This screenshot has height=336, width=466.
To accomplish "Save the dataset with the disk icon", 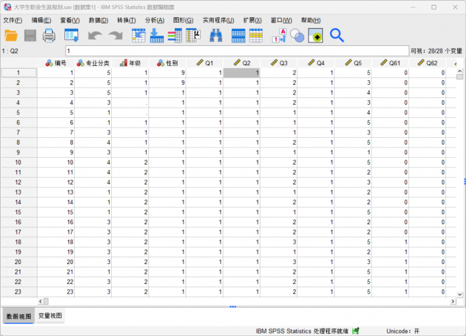I will [30, 35].
